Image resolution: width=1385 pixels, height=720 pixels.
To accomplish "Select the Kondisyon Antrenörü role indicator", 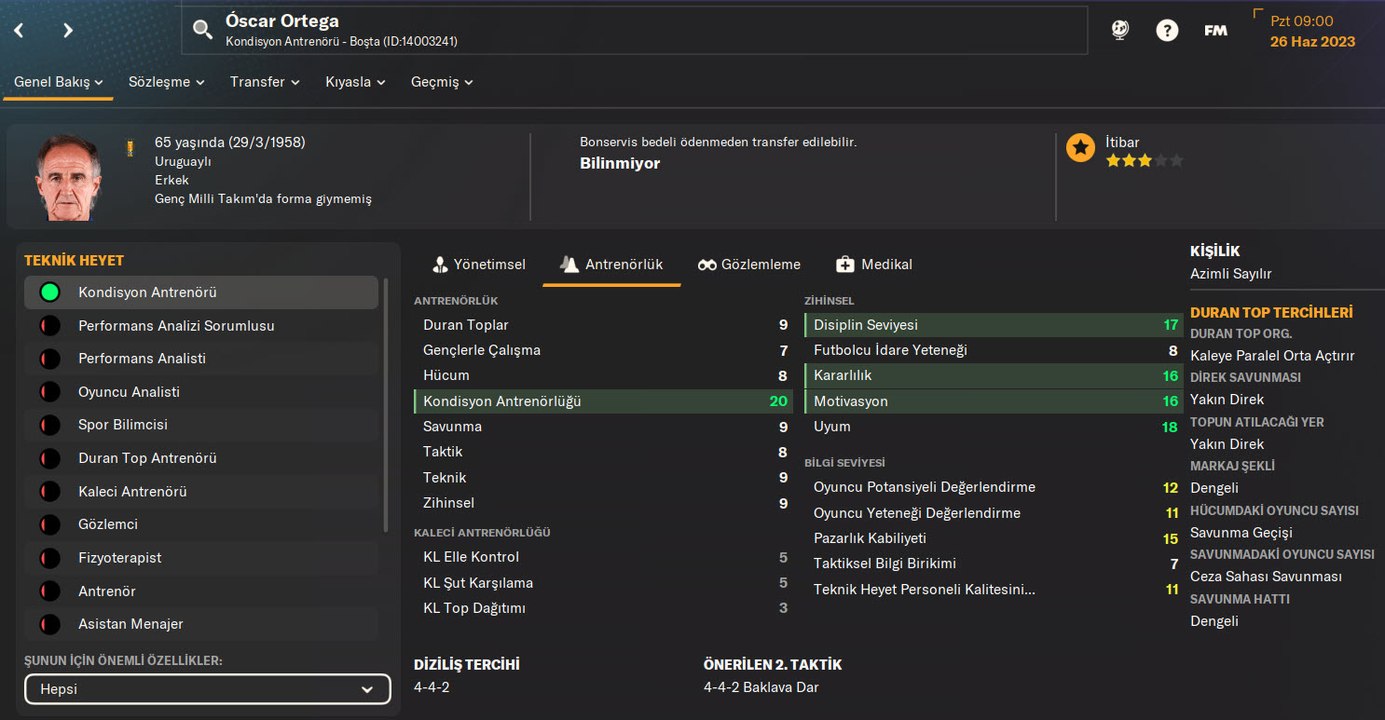I will (50, 292).
